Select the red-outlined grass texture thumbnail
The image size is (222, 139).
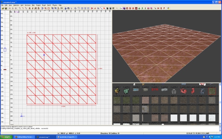click(x=212, y=91)
